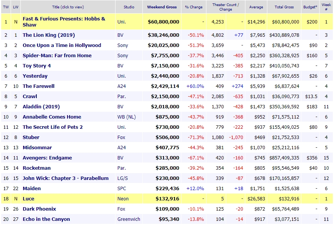Open the Maiden title link
The image size is (334, 225).
click(31, 189)
